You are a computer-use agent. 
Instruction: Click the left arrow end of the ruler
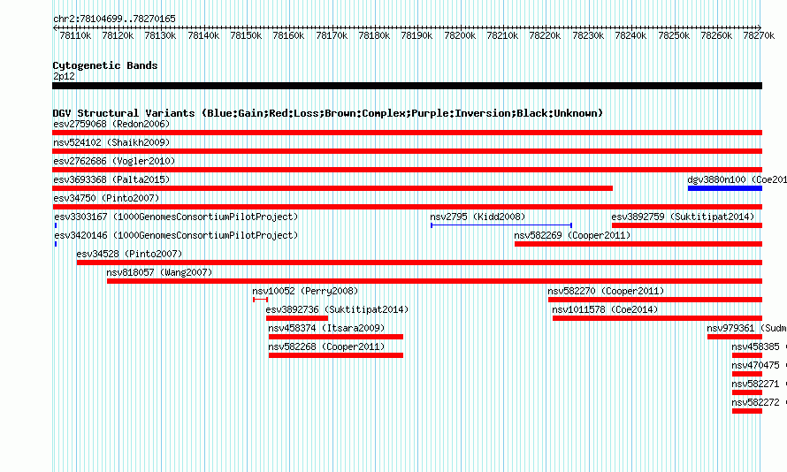[55, 27]
